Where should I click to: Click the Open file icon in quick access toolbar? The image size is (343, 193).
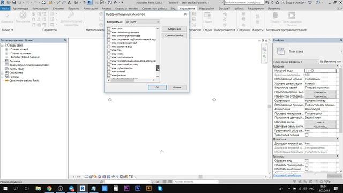pyautogui.click(x=9, y=2)
